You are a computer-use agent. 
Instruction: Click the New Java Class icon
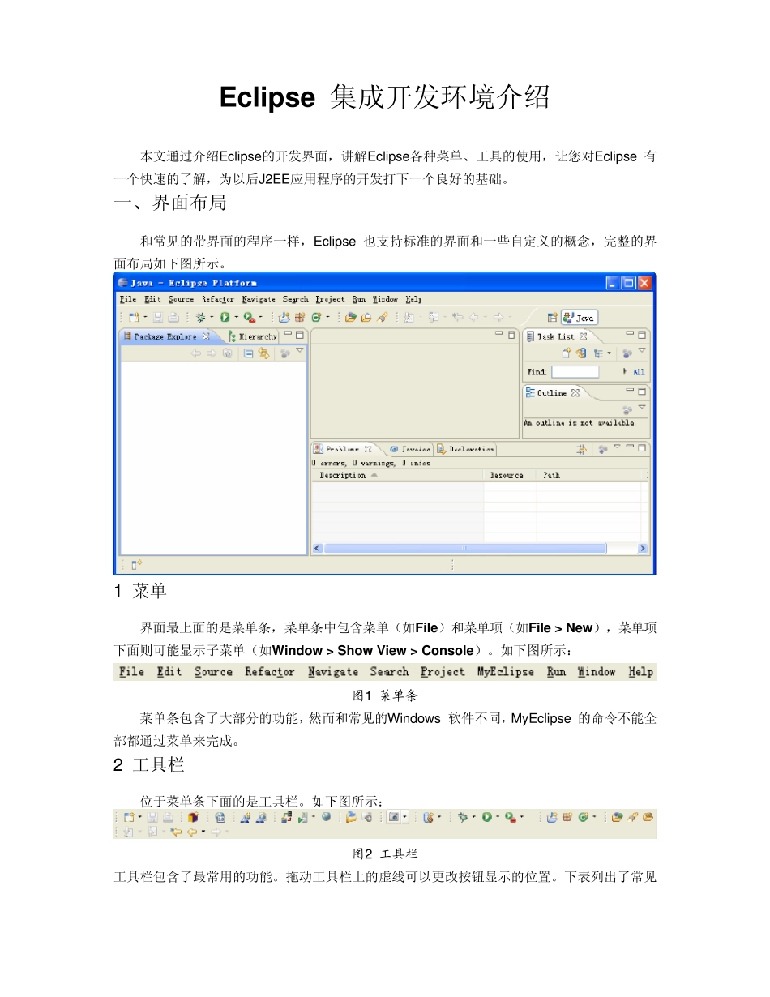click(316, 318)
